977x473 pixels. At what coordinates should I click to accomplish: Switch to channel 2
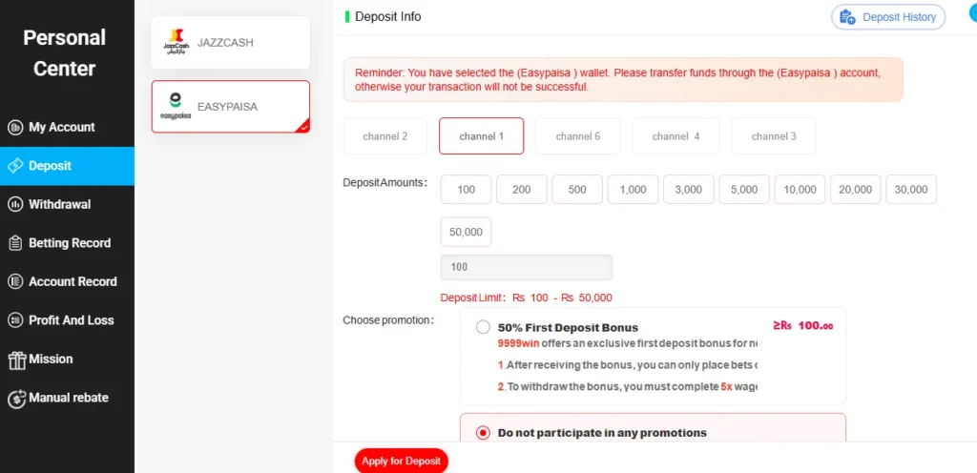[x=385, y=135]
